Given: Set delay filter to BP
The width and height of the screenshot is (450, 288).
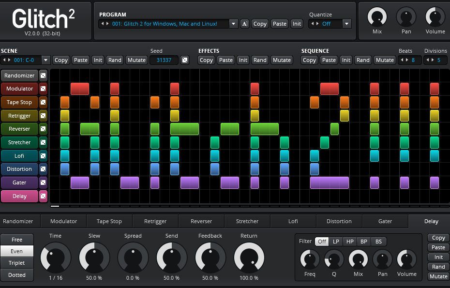Looking at the screenshot, I should point(364,242).
